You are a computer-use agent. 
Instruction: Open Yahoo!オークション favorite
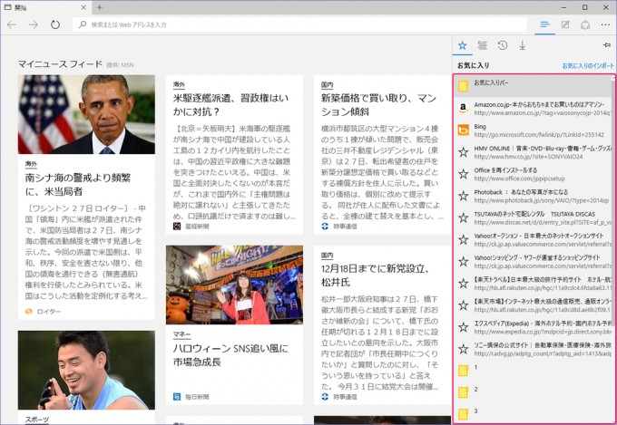point(534,239)
